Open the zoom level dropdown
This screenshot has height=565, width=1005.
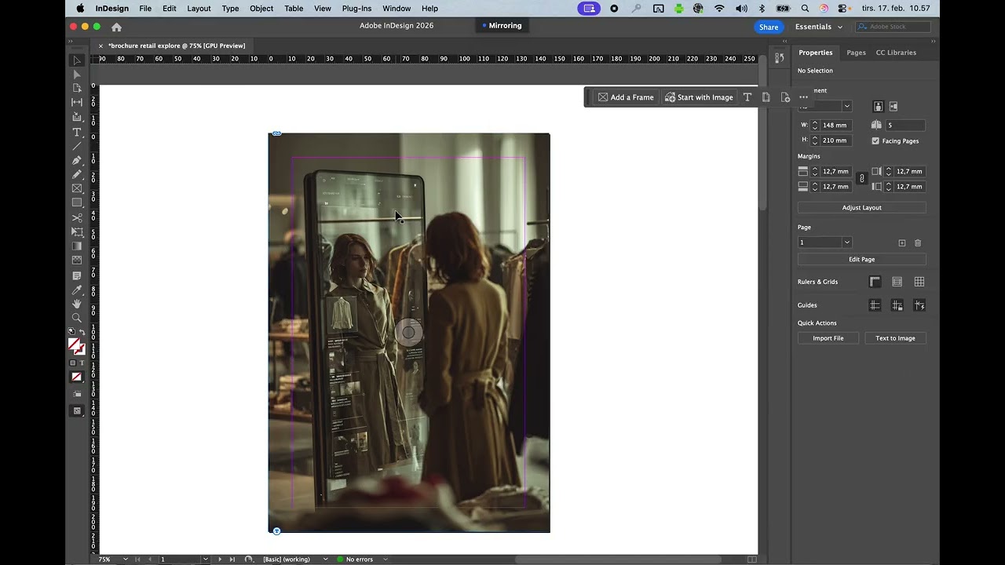tap(125, 560)
